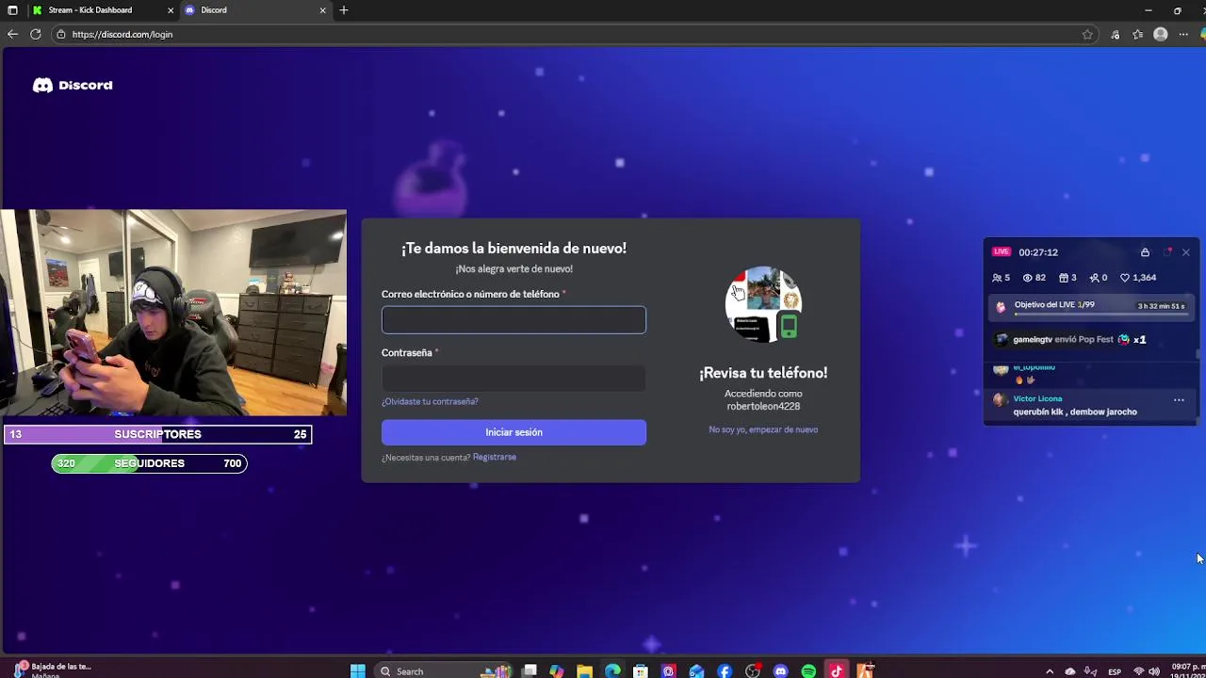Open the Wi-Fi network tray icon
This screenshot has width=1206, height=678.
tap(1138, 671)
